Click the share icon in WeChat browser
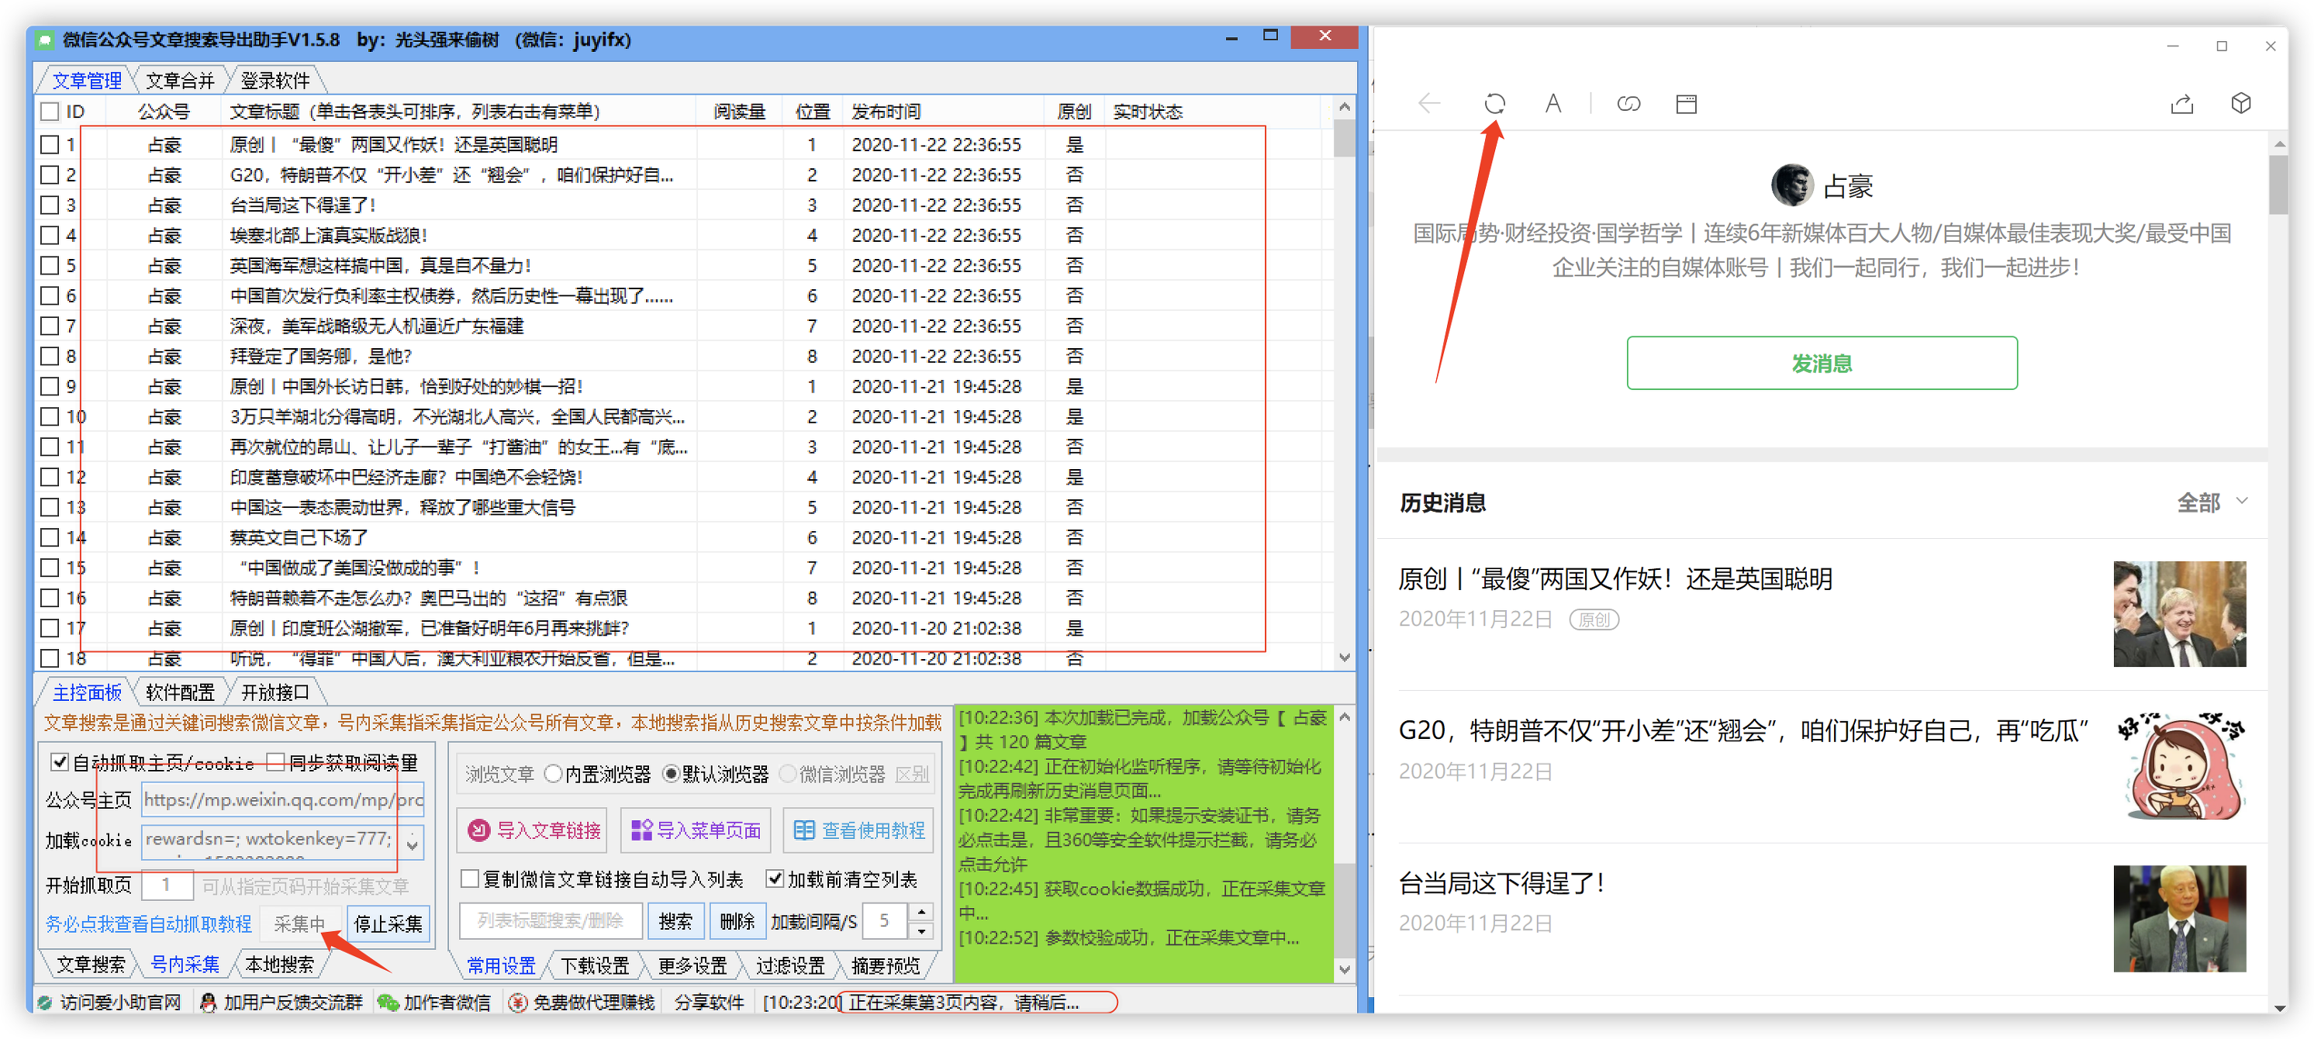The height and width of the screenshot is (1039, 2314). (x=2182, y=104)
